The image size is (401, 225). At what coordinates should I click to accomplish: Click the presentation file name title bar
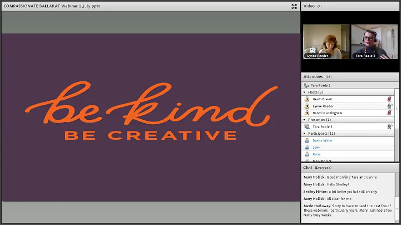tap(52, 6)
